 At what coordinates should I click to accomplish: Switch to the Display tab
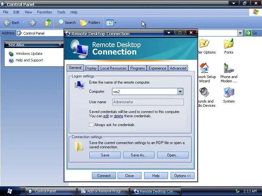click(x=91, y=68)
